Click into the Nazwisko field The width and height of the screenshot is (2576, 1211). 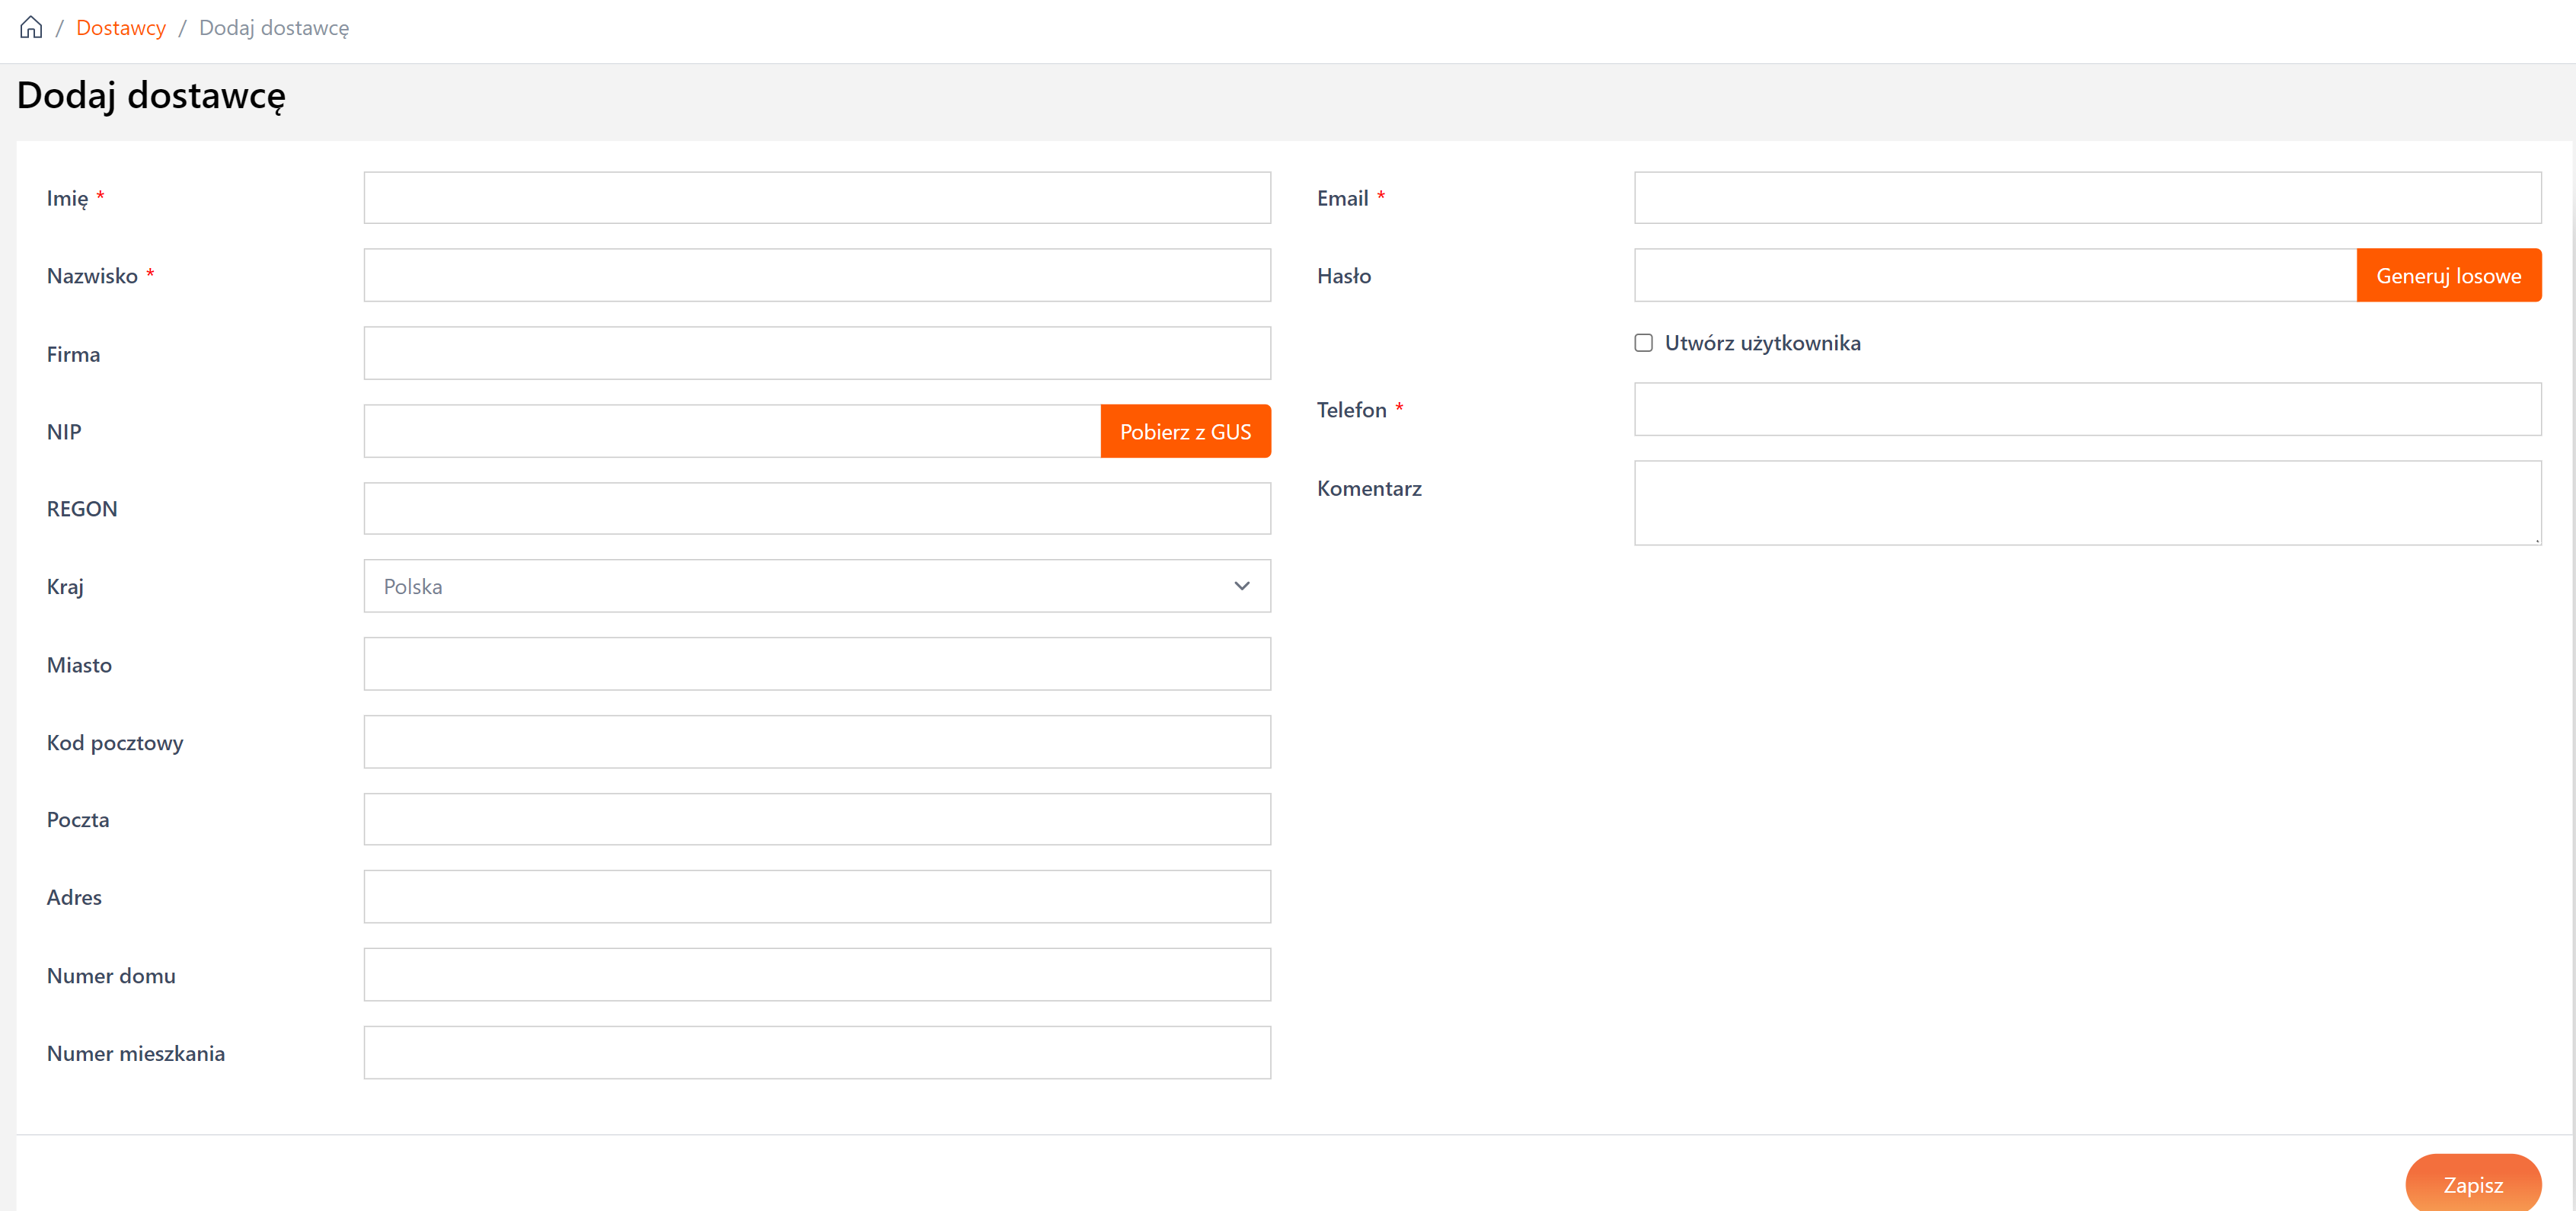tap(816, 275)
